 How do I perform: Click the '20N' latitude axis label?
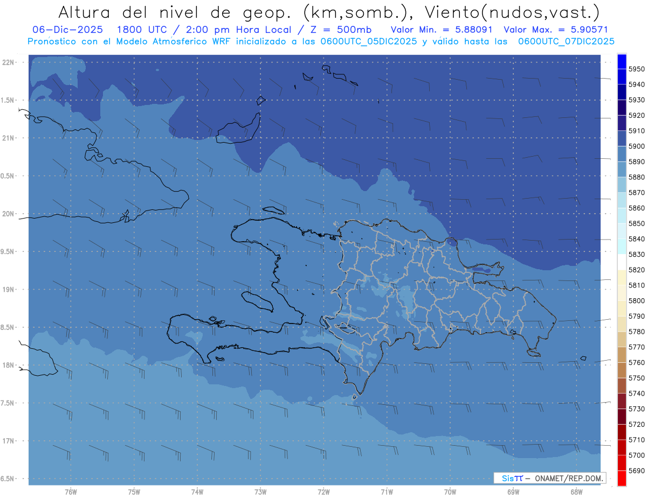click(x=8, y=214)
